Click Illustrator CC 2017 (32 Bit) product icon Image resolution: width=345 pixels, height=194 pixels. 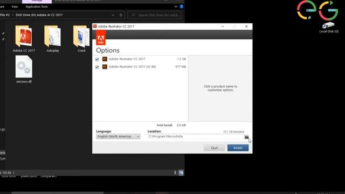tap(105, 67)
